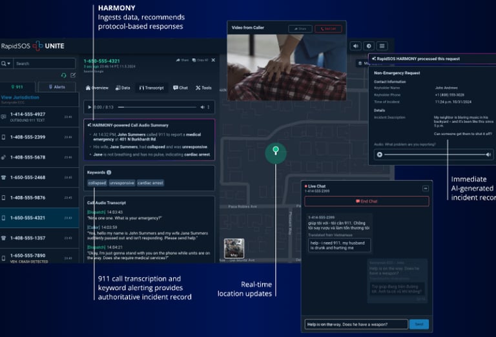Select call 1-650-555-2468
Image resolution: width=496 pixels, height=337 pixels.
pos(39,177)
